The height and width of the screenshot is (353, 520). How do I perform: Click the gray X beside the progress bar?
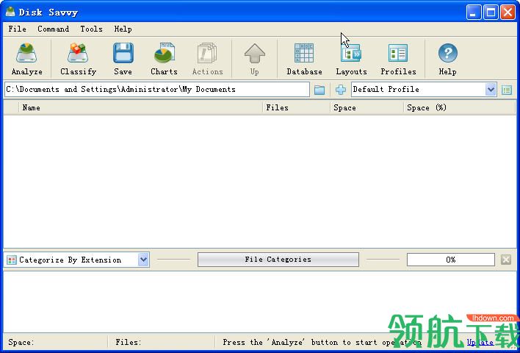point(506,260)
